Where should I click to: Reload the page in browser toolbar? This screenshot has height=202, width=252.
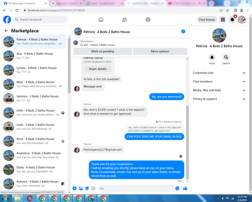point(17,10)
